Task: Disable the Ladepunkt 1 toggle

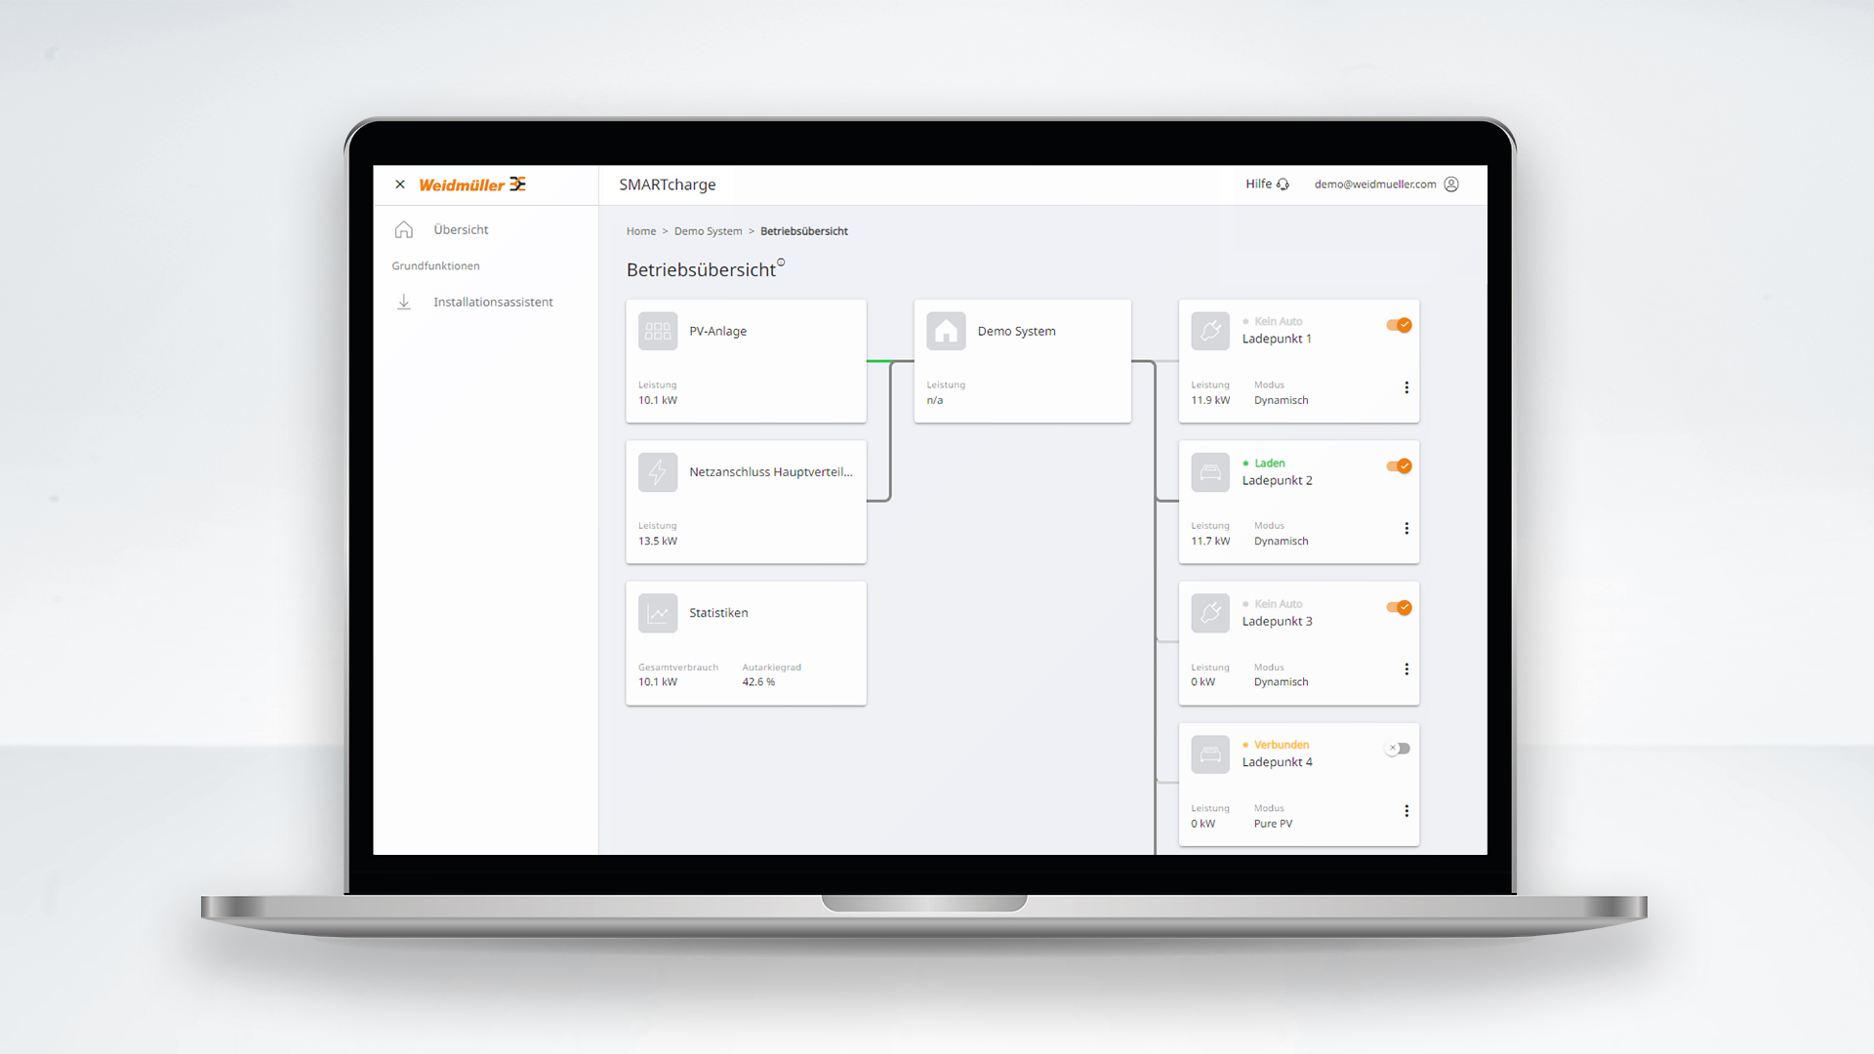Action: 1399,325
